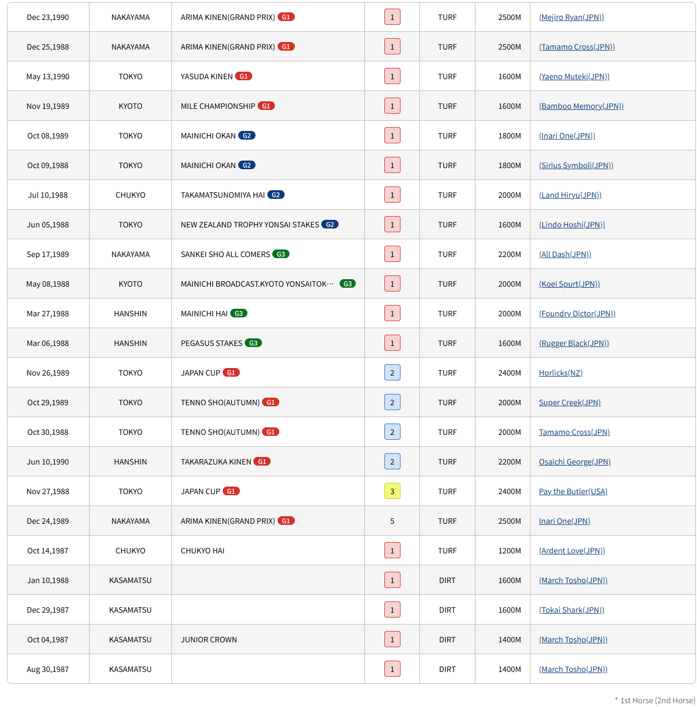The width and height of the screenshot is (697, 707).
Task: Open the Ardent Love(JPN) link
Action: coord(572,551)
